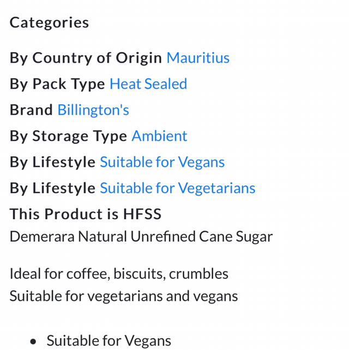This screenshot has width=349, height=350.
Task: Click By Lifestyle label beside Vegans link
Action: [x=52, y=162]
